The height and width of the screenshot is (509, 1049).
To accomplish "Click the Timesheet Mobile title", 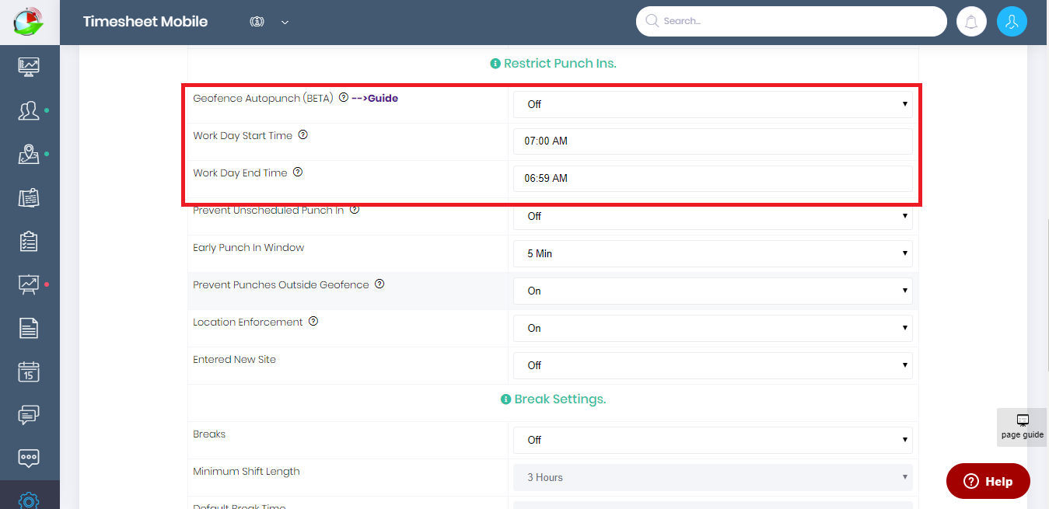I will click(x=145, y=22).
